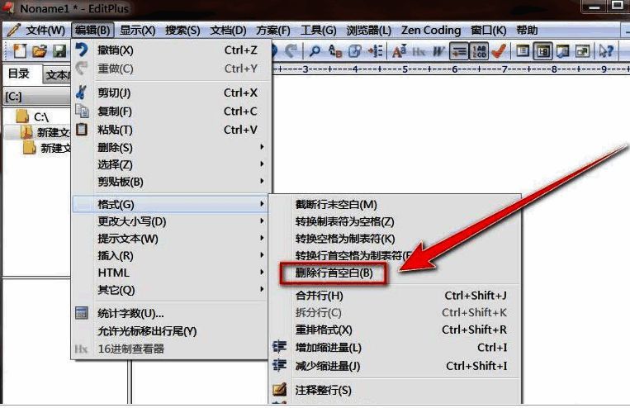Choose 重排格式(X)
The height and width of the screenshot is (408, 630).
point(395,330)
